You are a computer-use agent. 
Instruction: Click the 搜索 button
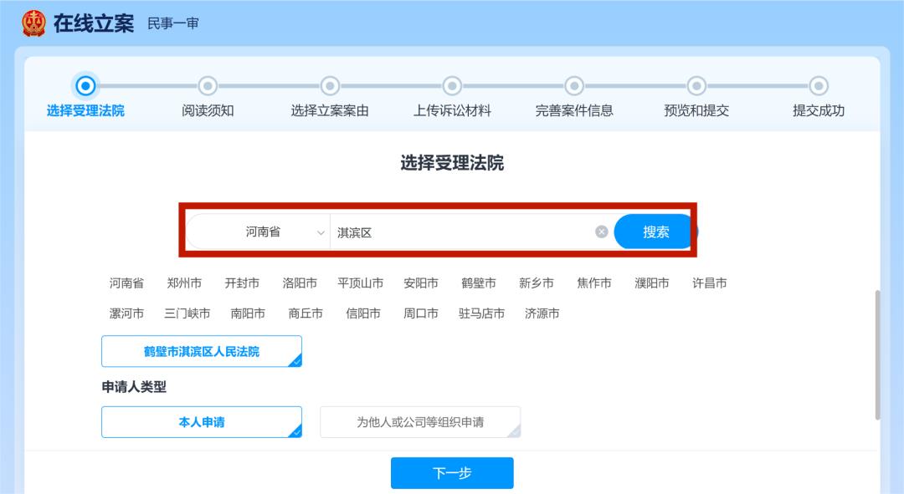[655, 232]
